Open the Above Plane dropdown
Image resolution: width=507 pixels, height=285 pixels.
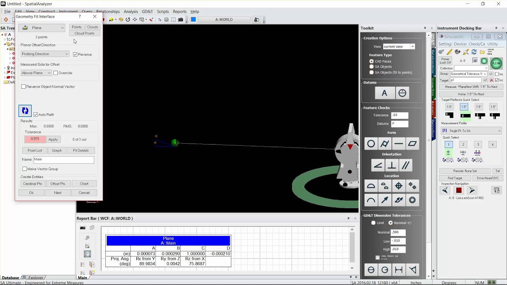[x=36, y=73]
